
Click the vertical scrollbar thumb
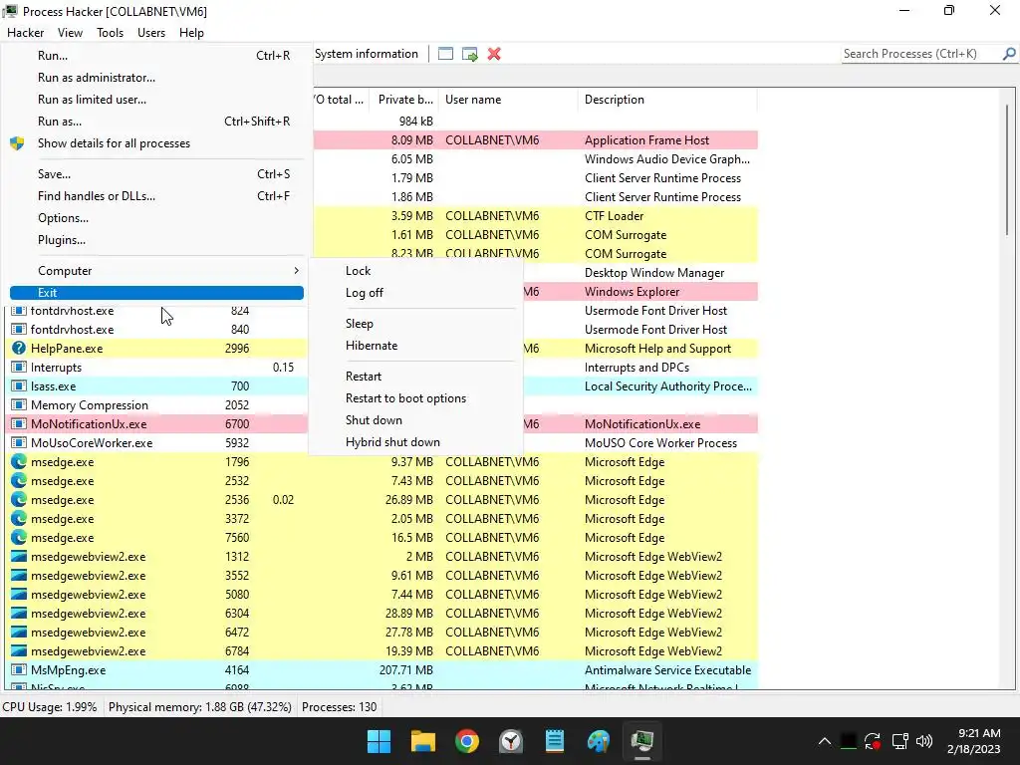coord(1007,169)
